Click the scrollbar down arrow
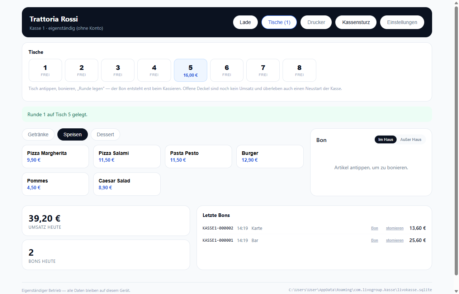This screenshot has width=459, height=294. click(x=456, y=291)
